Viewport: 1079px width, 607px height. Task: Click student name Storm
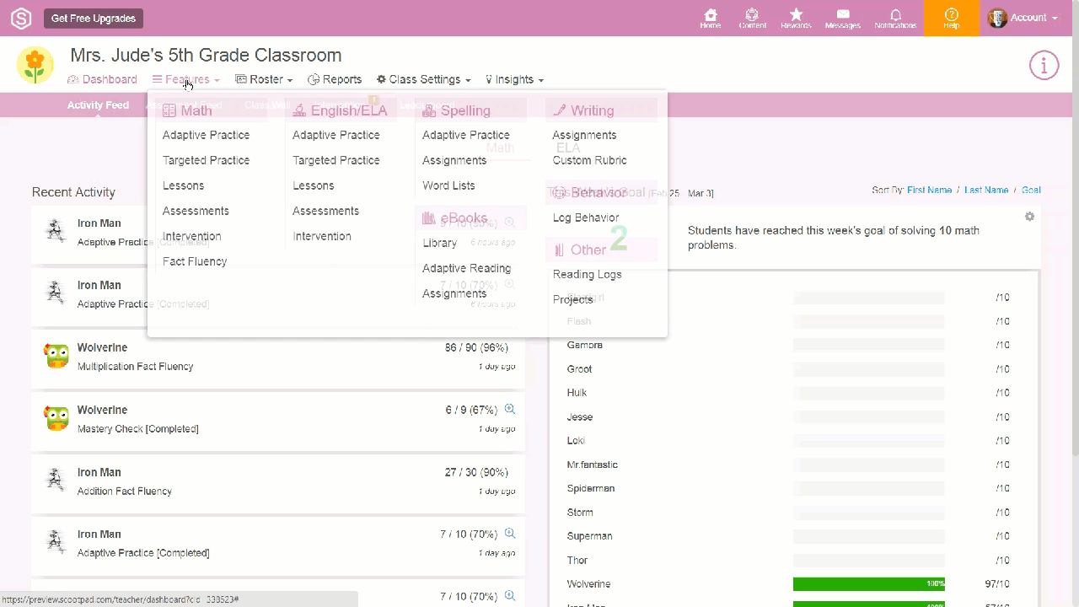click(x=580, y=512)
